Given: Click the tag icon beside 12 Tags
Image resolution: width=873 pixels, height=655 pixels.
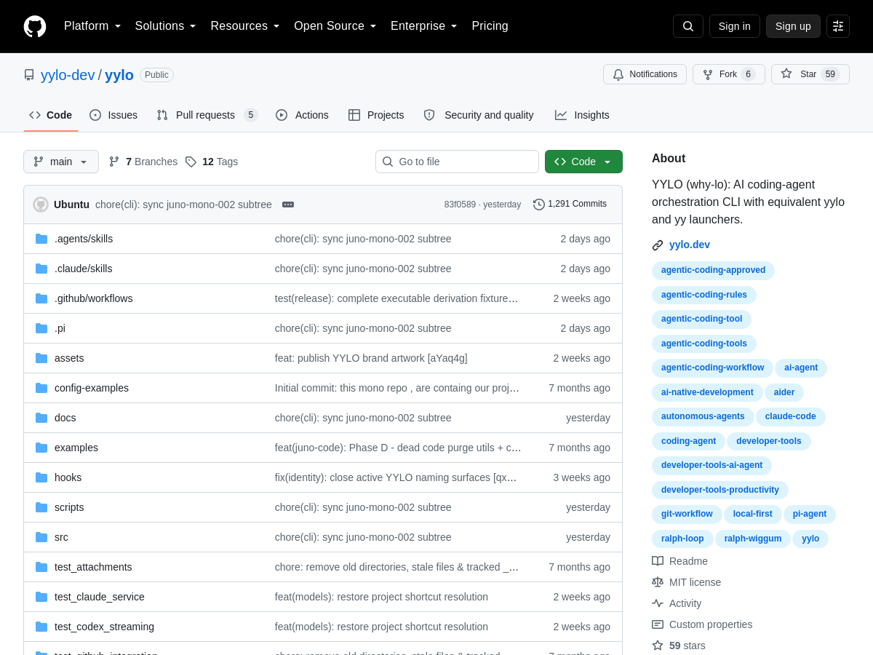Looking at the screenshot, I should point(191,162).
